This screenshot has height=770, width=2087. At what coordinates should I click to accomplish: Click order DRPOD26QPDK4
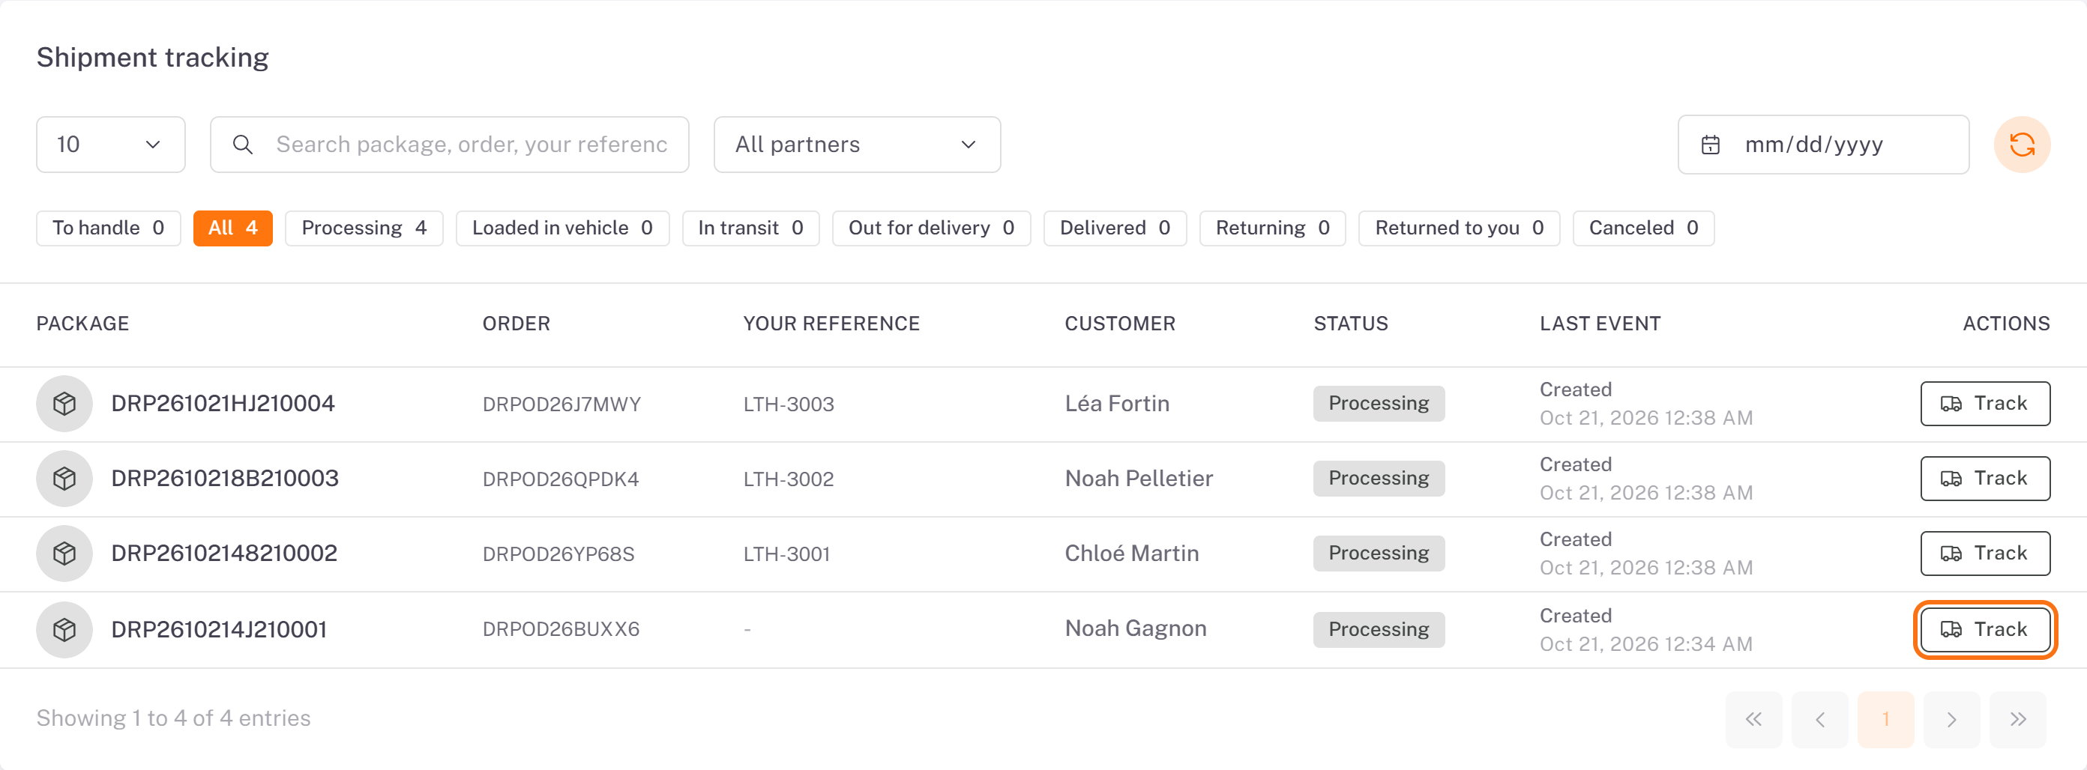click(x=561, y=479)
